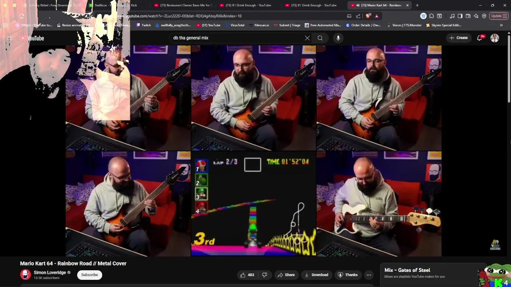Viewport: 511px width, 287px height.
Task: Click share page icon in address bar
Action: pos(358,16)
